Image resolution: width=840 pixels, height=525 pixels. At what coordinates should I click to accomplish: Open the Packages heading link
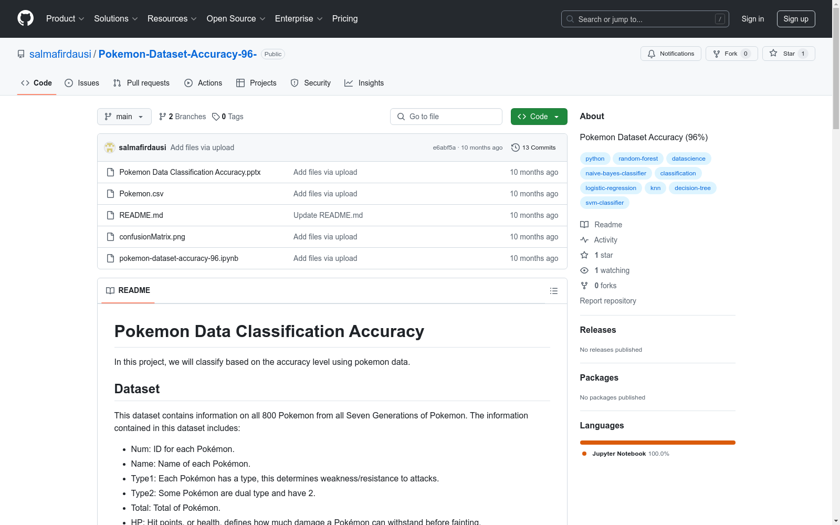point(599,377)
